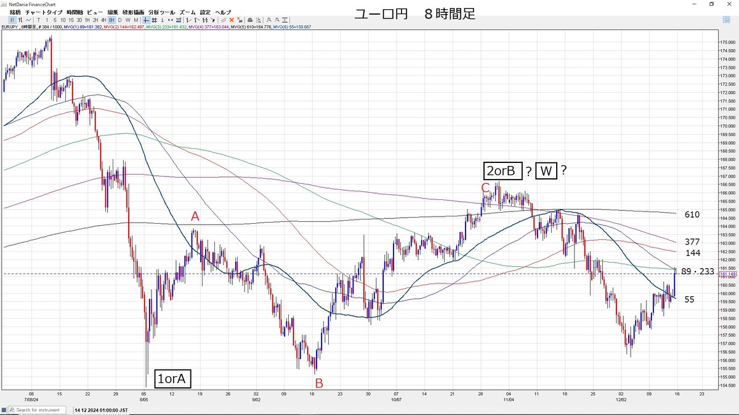
Task: Click the MVG(6) 55=159.667 label
Action: 292,27
